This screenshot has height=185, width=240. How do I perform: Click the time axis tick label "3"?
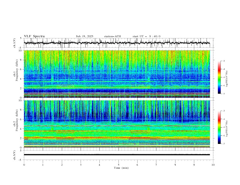(81, 165)
